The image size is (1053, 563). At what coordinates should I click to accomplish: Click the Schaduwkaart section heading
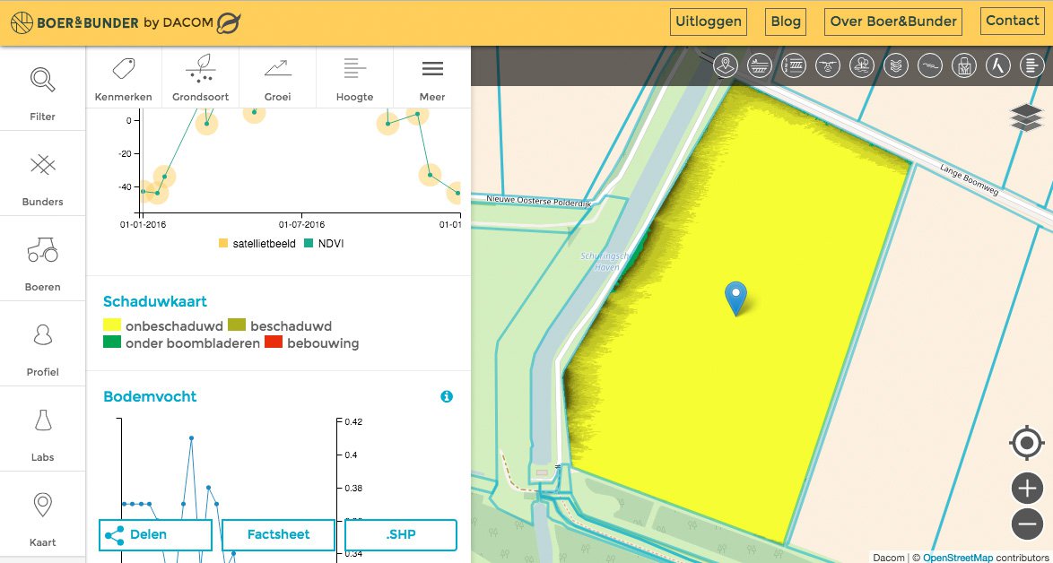155,302
